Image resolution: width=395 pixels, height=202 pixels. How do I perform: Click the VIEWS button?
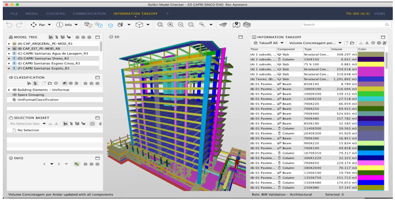click(379, 14)
